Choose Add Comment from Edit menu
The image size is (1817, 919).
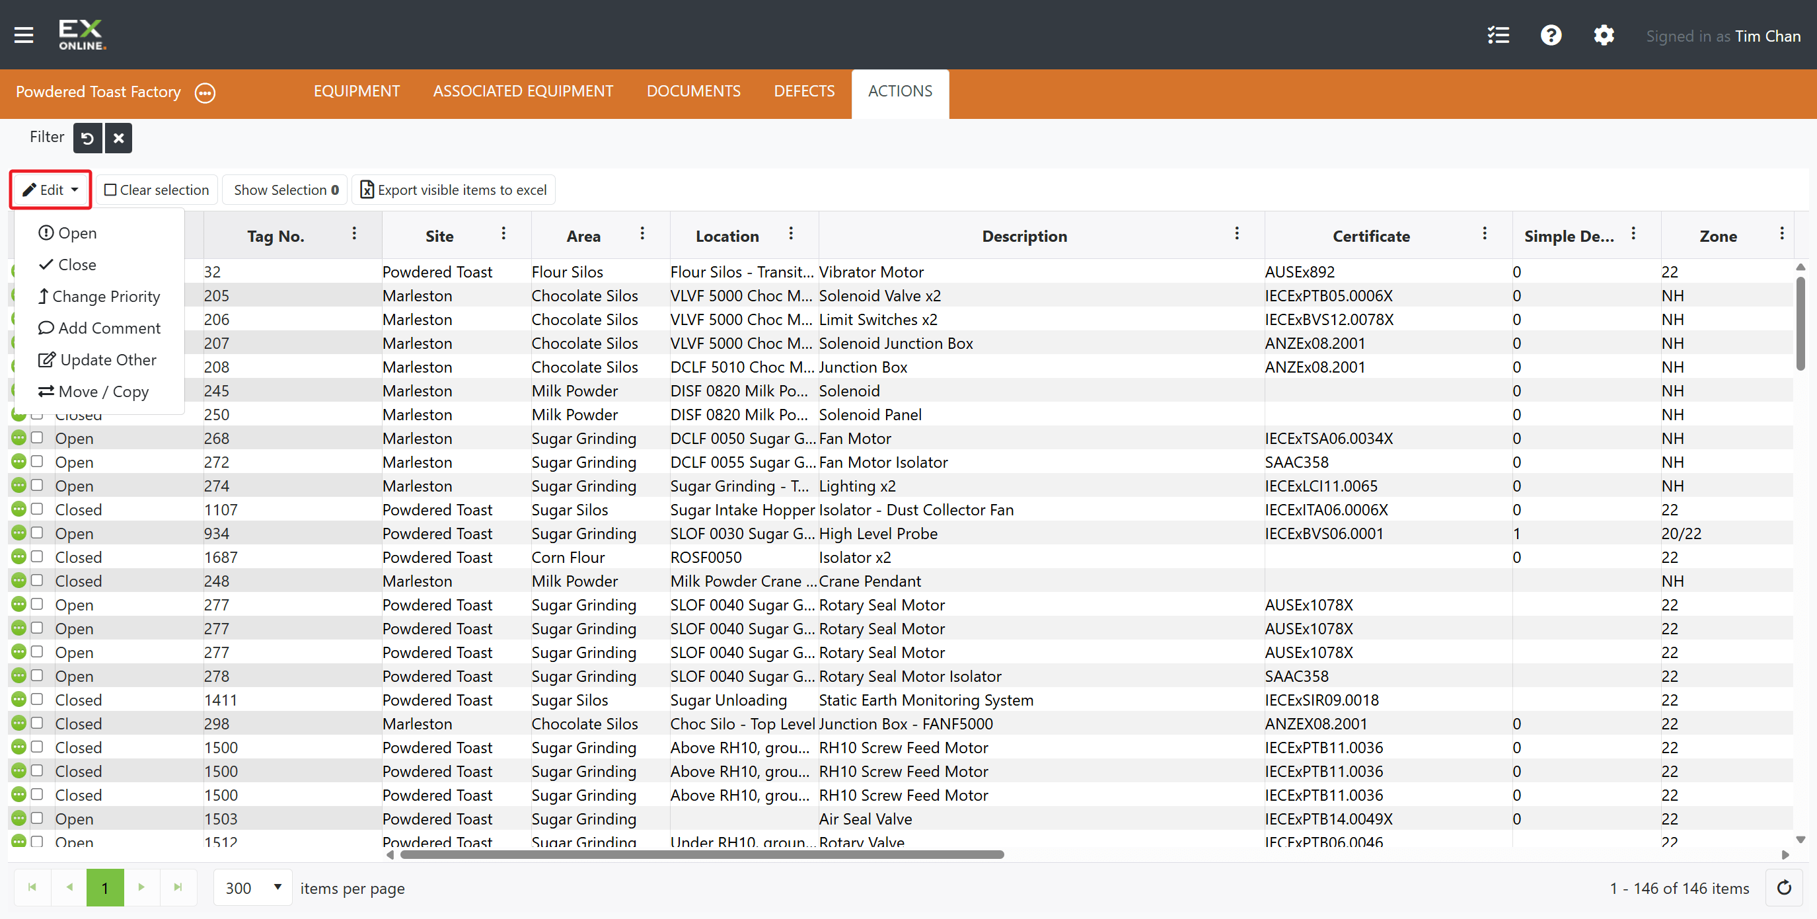click(x=98, y=328)
